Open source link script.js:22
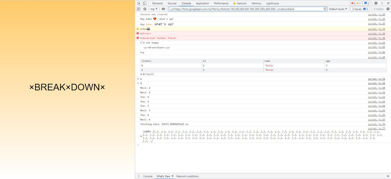 [376, 19]
